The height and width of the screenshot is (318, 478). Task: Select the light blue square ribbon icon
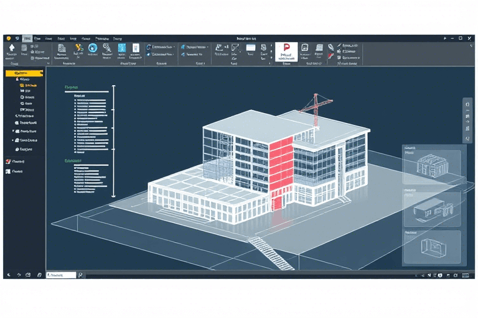click(121, 48)
